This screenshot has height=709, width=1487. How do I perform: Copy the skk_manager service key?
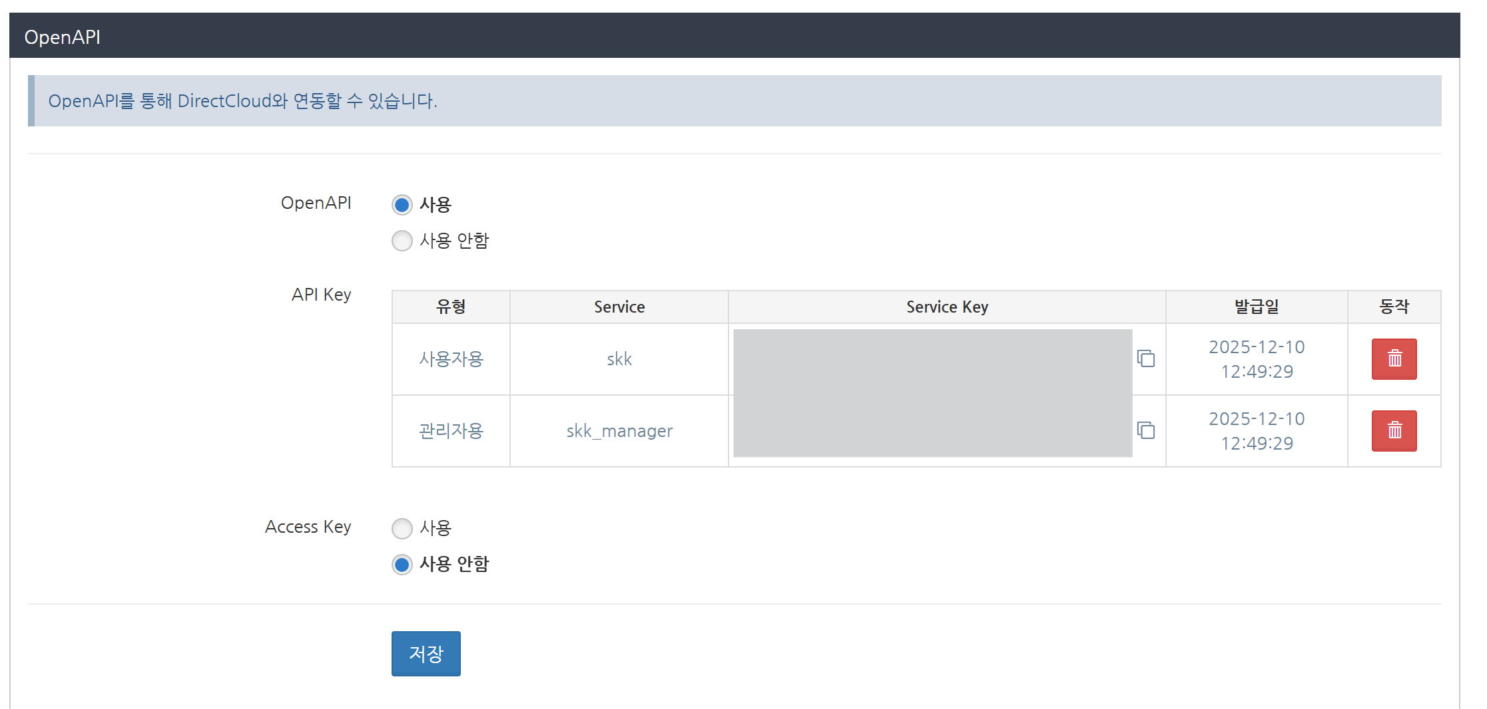tap(1145, 431)
